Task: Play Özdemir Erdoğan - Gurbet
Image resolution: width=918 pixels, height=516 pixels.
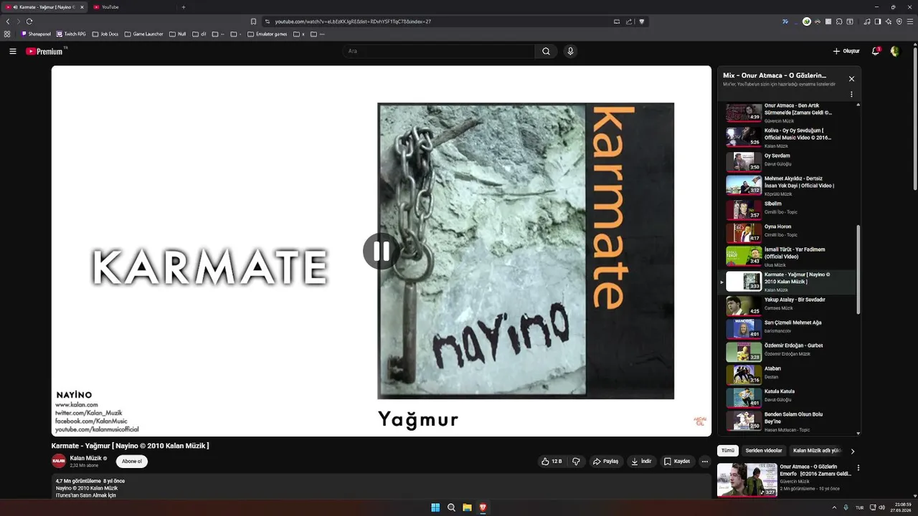Action: [x=787, y=350]
